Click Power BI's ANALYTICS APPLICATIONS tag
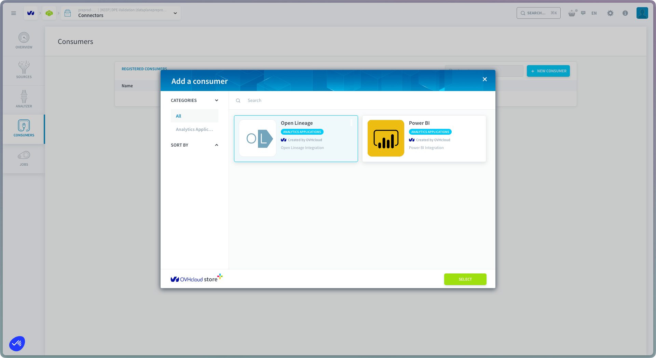Image resolution: width=656 pixels, height=358 pixels. (x=430, y=132)
